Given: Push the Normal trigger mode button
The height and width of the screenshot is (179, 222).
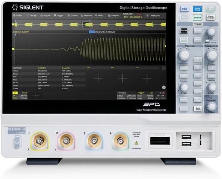Looking at the screenshot, I should point(197,30).
